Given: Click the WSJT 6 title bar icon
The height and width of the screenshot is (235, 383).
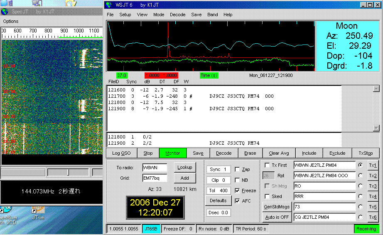Looking at the screenshot, I should pyautogui.click(x=109, y=5).
